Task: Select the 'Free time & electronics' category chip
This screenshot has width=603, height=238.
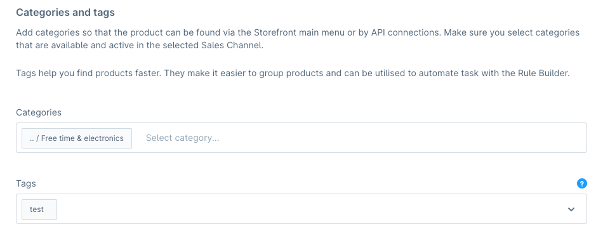Action: (77, 138)
